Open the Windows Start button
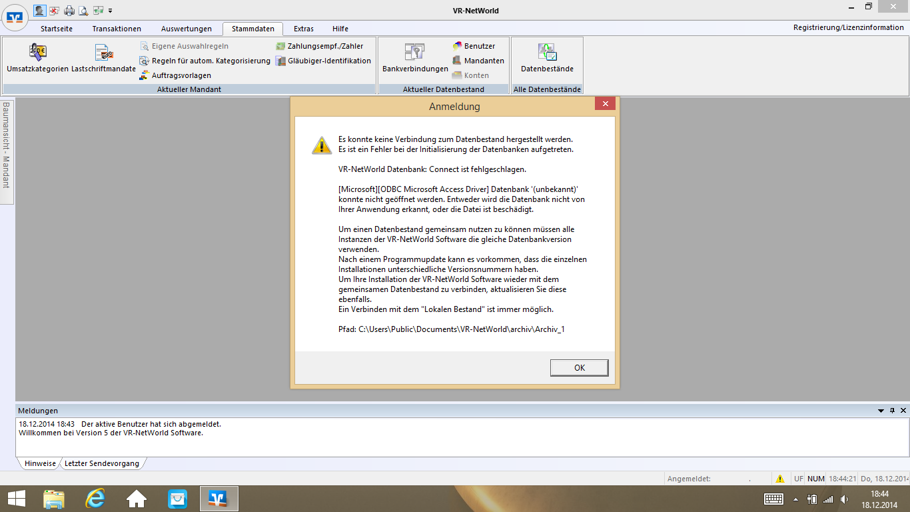Viewport: 910px width, 512px height. pos(17,499)
